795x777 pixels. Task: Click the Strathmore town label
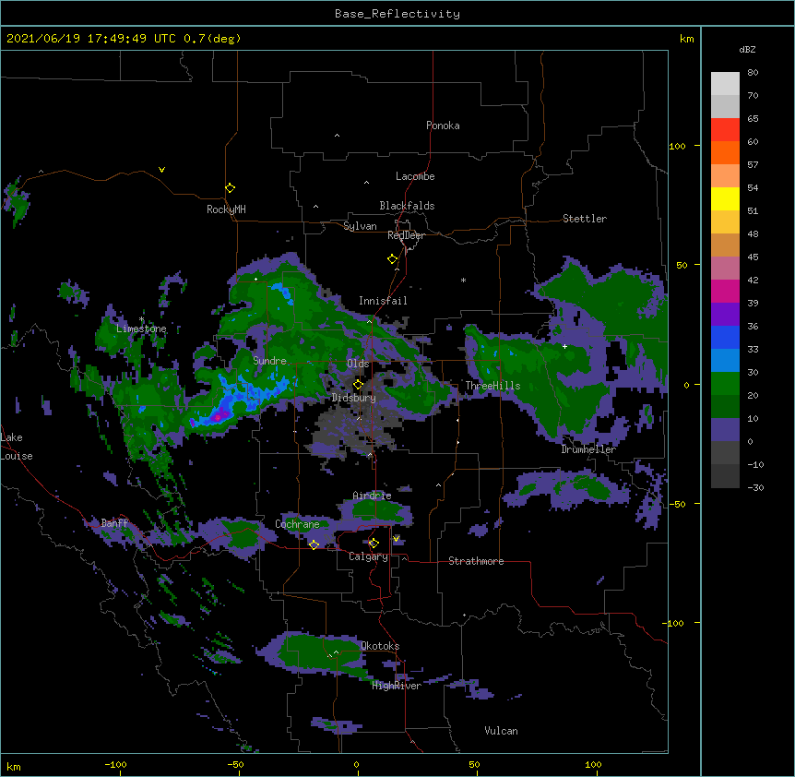[x=476, y=561]
